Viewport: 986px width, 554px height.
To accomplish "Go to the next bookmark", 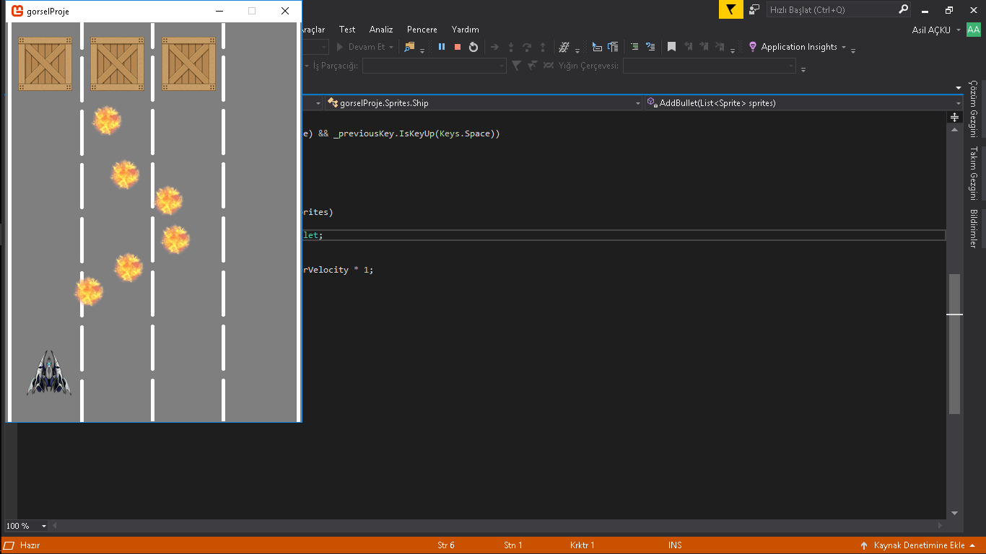I will (704, 47).
